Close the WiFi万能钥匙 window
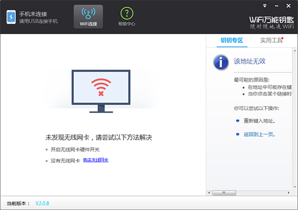This screenshot has height=210, width=298. [288, 6]
